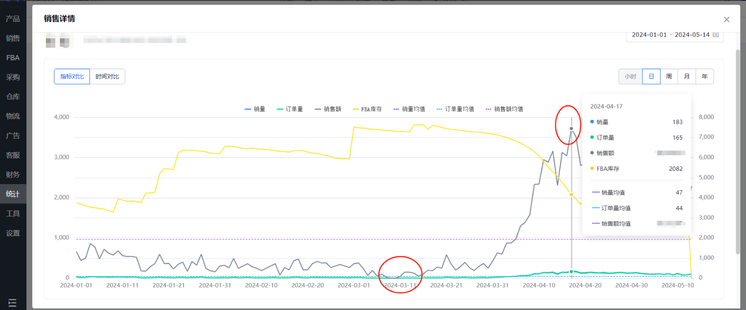The image size is (746, 310).
Task: Open 统计 in the sidebar
Action: pyautogui.click(x=13, y=194)
